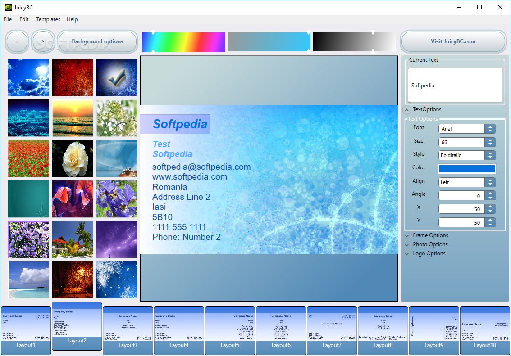Image resolution: width=511 pixels, height=356 pixels.
Task: Click the Current Text input box
Action: click(455, 85)
